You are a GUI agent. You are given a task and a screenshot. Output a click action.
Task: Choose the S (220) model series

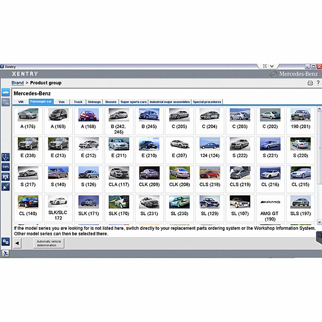click(x=301, y=150)
